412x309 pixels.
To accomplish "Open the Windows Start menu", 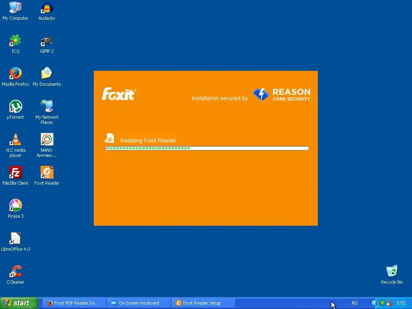I will click(19, 303).
